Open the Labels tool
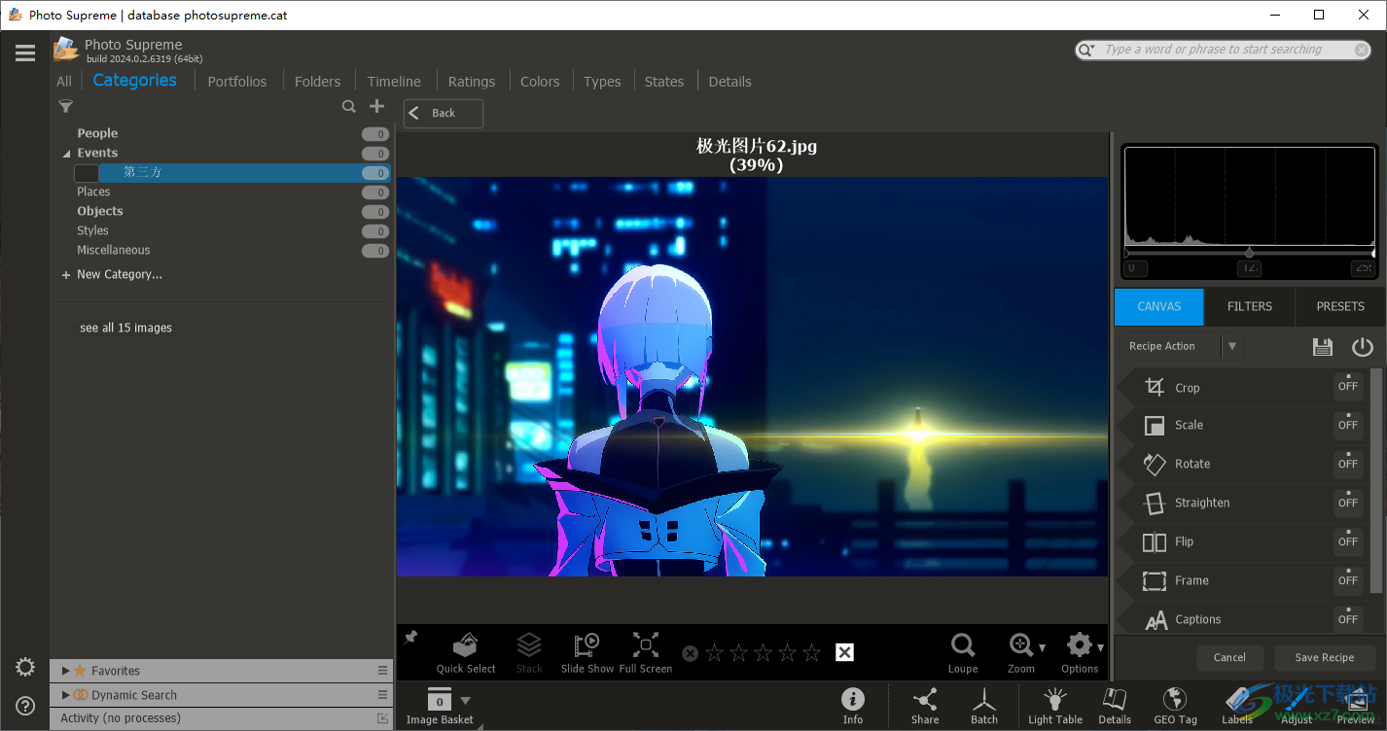The height and width of the screenshot is (731, 1387). coord(1237,706)
